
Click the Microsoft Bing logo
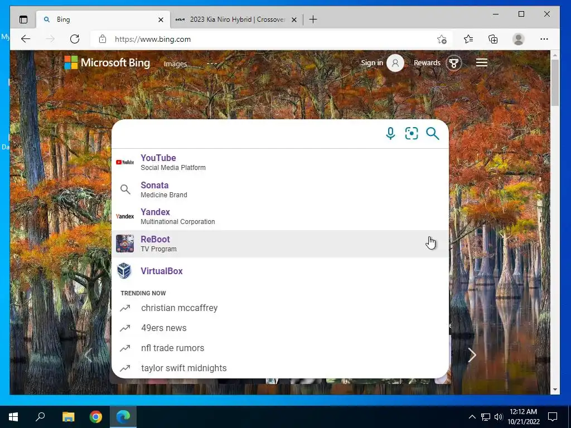tap(107, 62)
